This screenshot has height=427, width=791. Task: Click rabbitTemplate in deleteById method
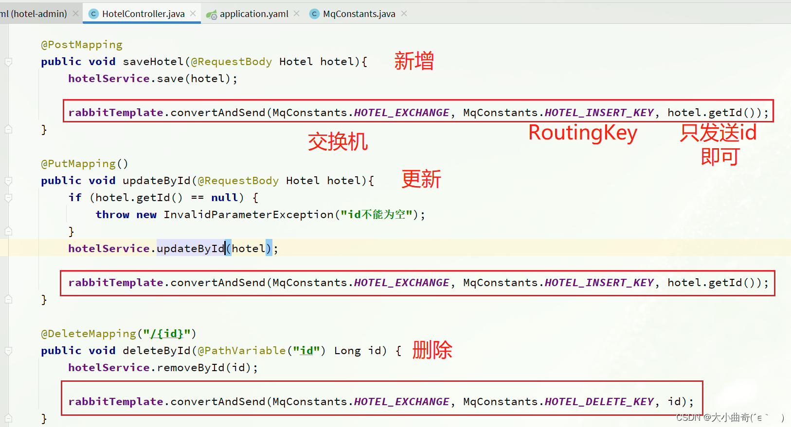click(116, 402)
